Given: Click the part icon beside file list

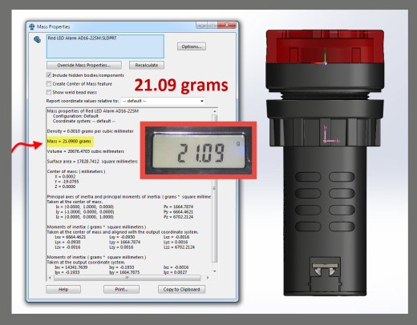Looking at the screenshot, I should click(x=37, y=39).
